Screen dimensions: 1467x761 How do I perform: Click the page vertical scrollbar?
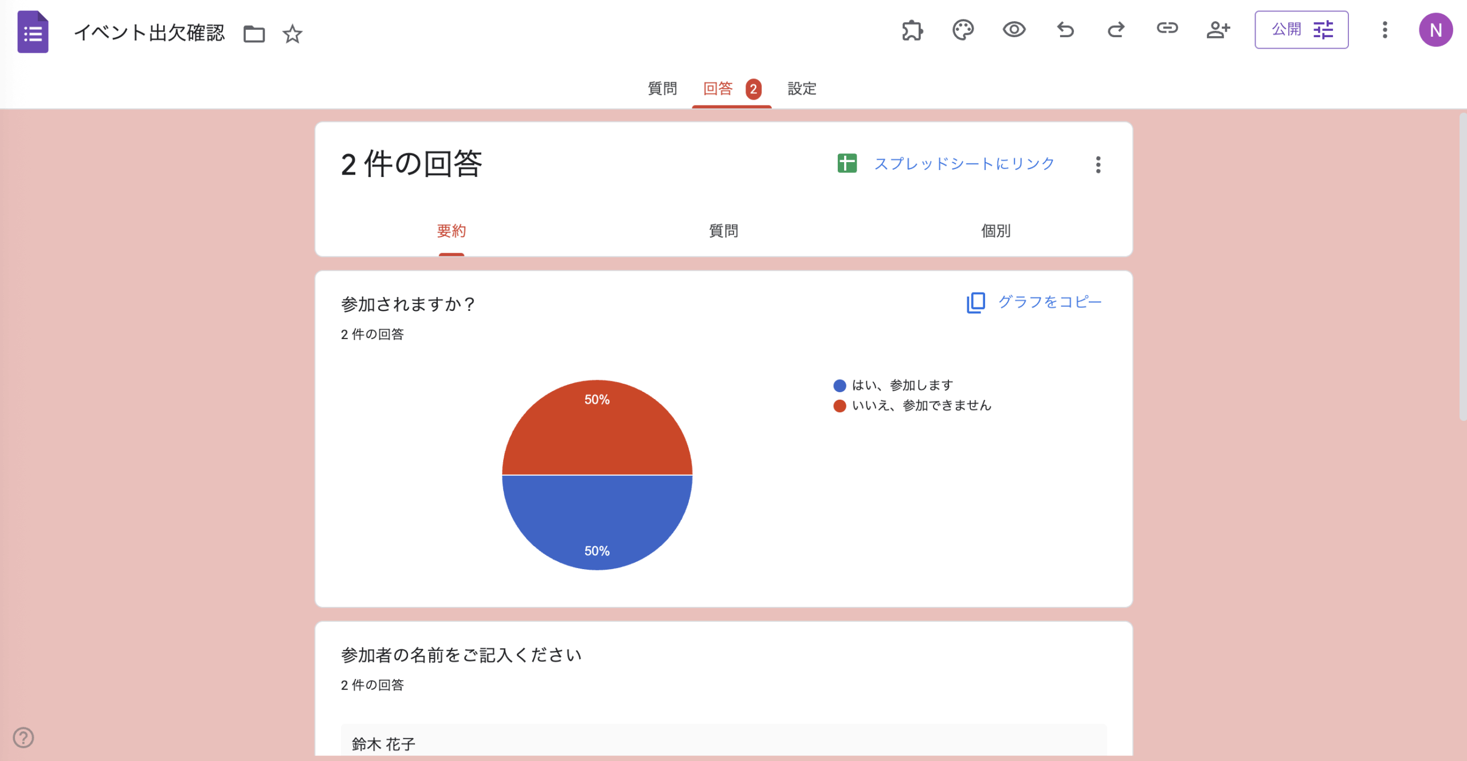pos(1462,266)
